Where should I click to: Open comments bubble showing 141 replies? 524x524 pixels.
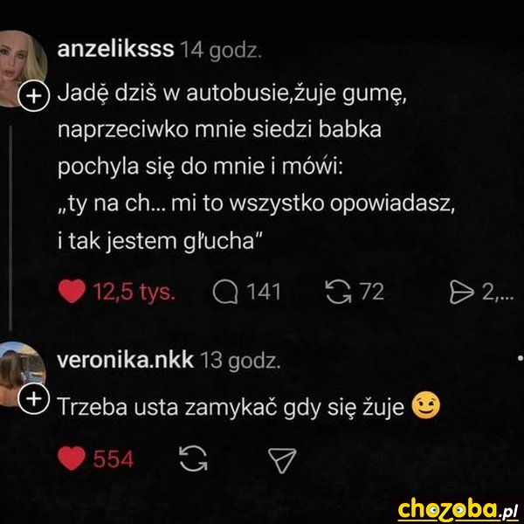(x=225, y=292)
